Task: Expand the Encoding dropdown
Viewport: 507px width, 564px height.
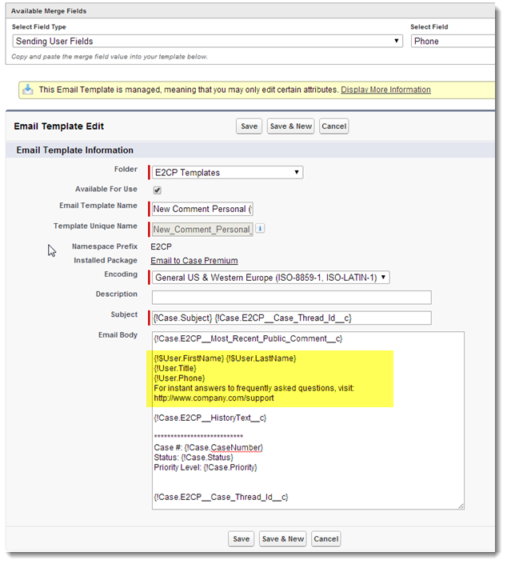Action: pyautogui.click(x=271, y=278)
